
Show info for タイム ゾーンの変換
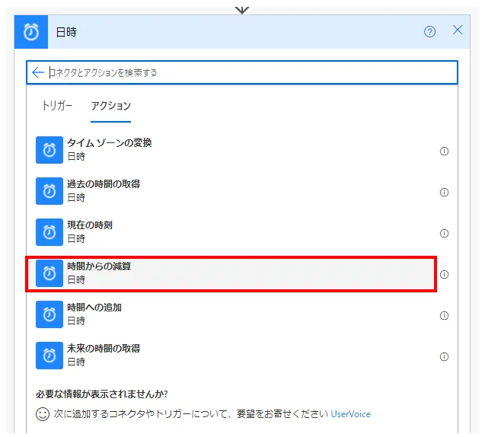[x=444, y=151]
